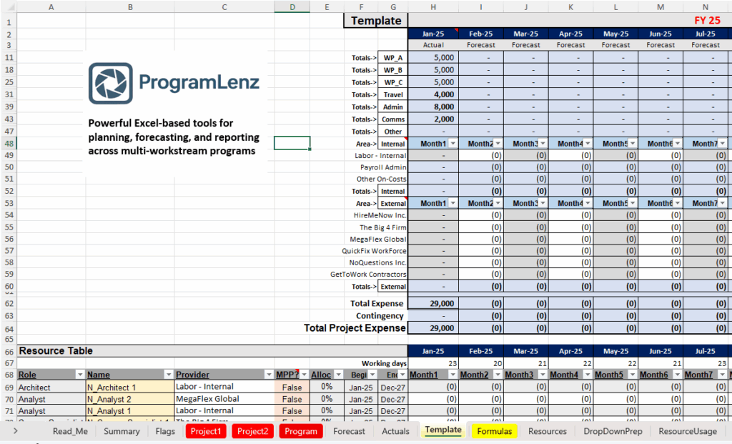Open the Name column filter dropdown
The height and width of the screenshot is (444, 732).
pyautogui.click(x=168, y=375)
